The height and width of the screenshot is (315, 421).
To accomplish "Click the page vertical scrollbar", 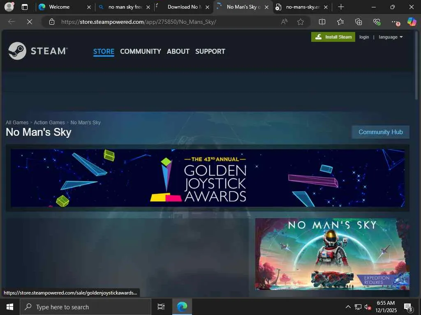I will click(416, 66).
